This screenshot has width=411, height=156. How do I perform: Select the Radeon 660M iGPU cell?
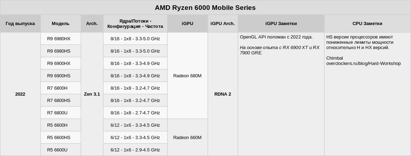(187, 138)
